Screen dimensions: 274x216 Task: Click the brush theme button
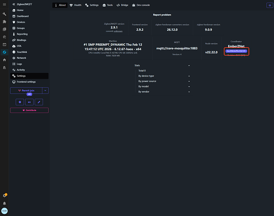point(39,102)
